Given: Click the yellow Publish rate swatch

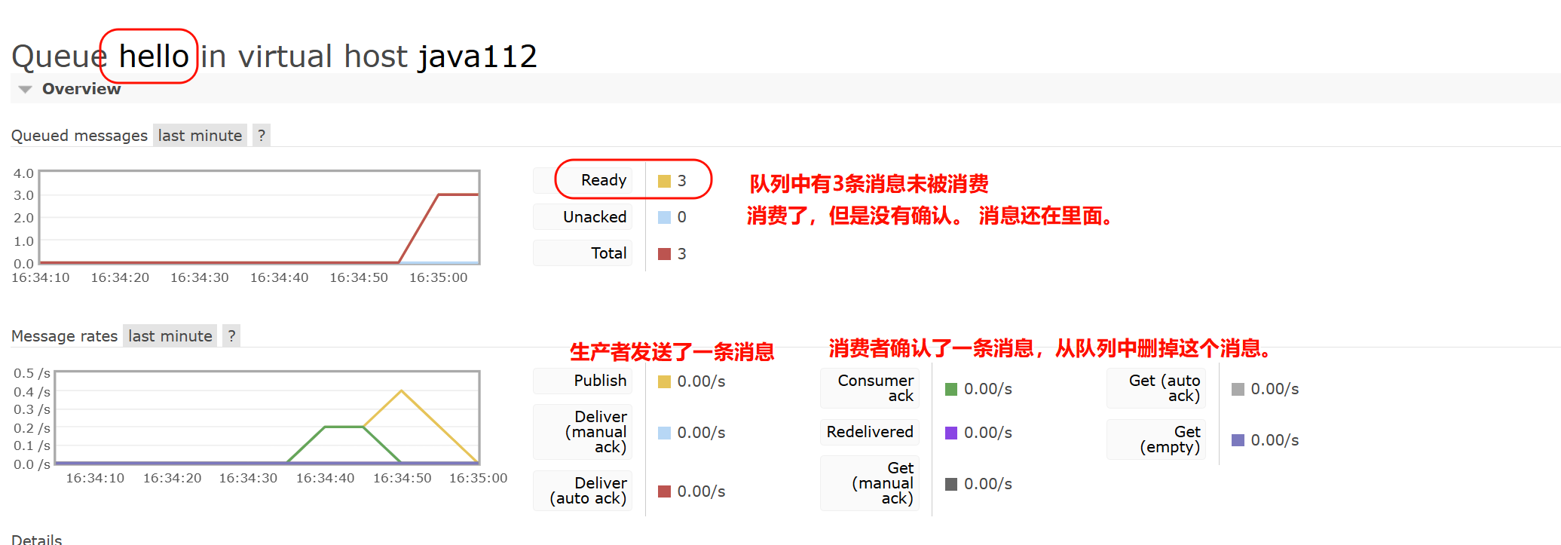Looking at the screenshot, I should coord(664,381).
